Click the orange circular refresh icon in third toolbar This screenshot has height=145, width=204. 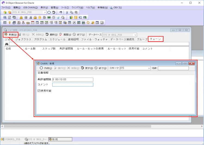point(88,23)
